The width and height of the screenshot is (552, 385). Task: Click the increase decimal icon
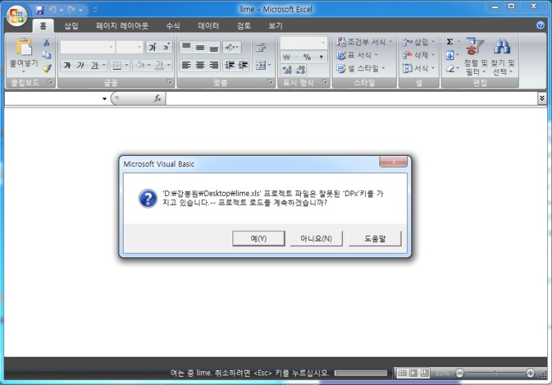287,70
